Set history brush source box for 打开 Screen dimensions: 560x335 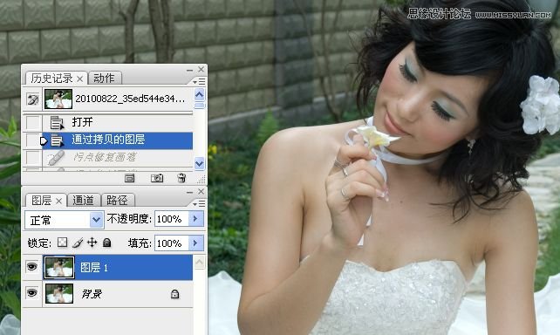pyautogui.click(x=33, y=122)
